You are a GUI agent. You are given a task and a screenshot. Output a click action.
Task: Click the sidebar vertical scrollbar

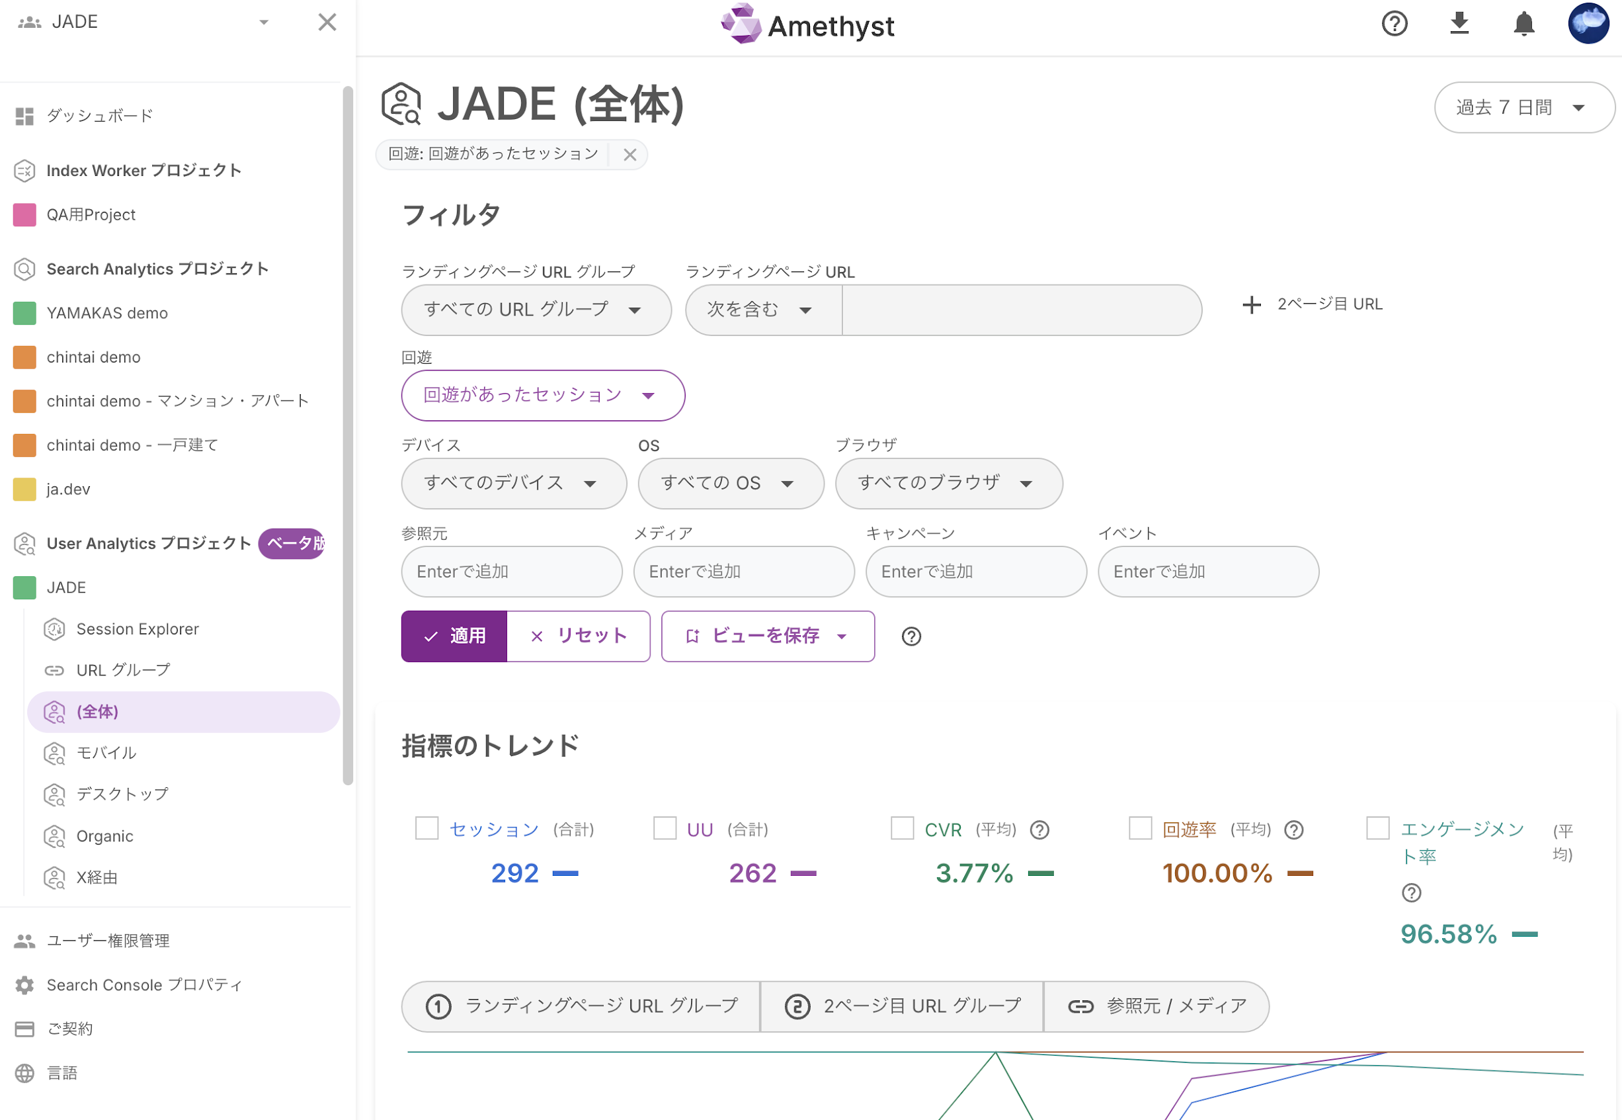tap(348, 435)
